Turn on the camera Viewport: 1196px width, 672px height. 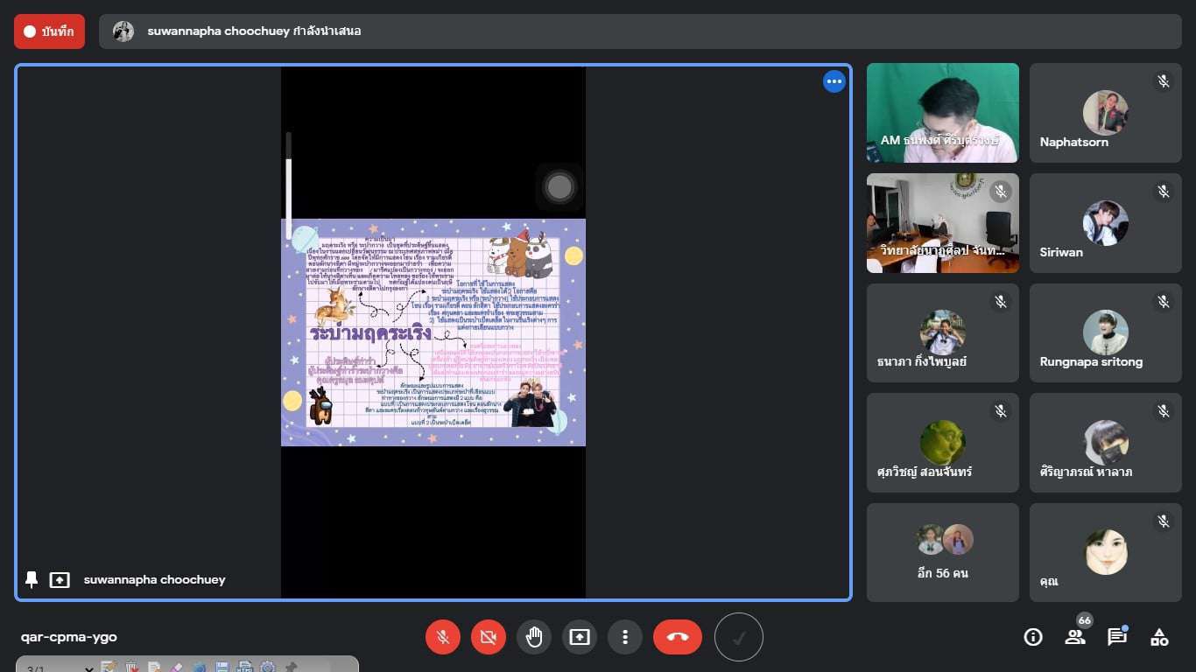click(489, 637)
